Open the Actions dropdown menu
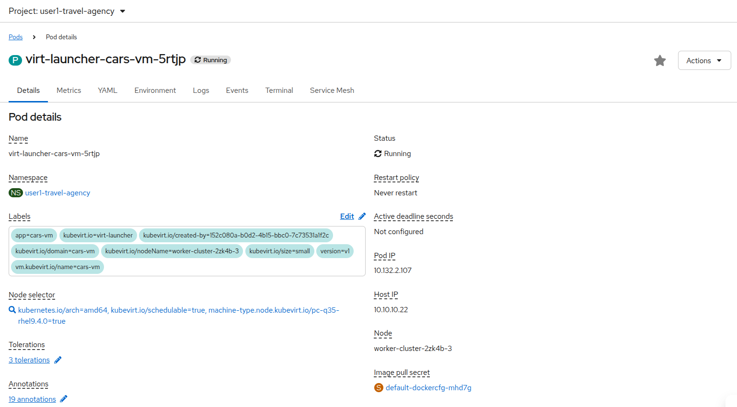Screen dimensions: 737x407 704,61
